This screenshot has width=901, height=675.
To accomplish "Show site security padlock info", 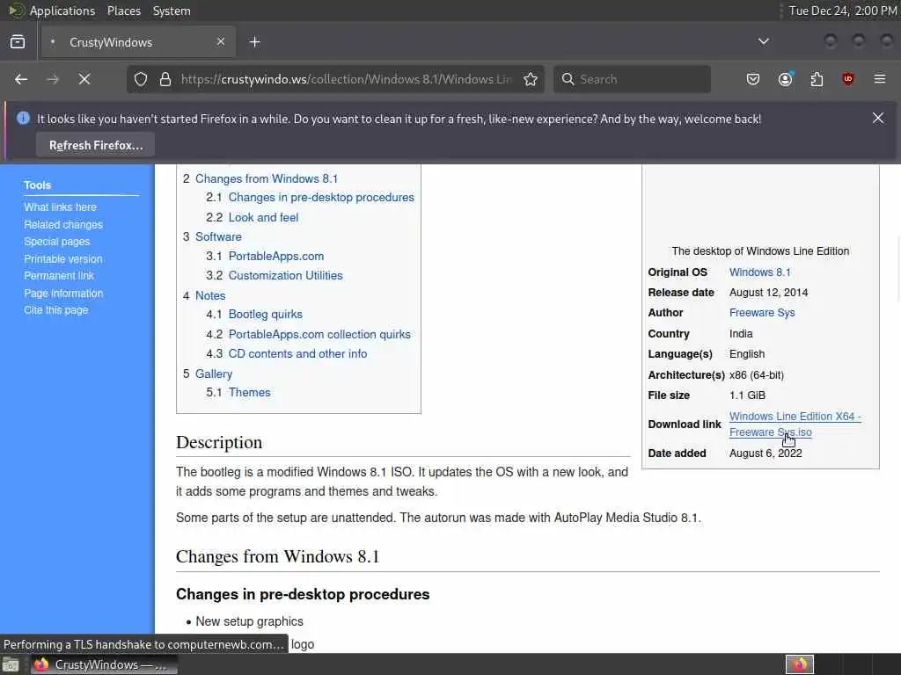I will 165,79.
